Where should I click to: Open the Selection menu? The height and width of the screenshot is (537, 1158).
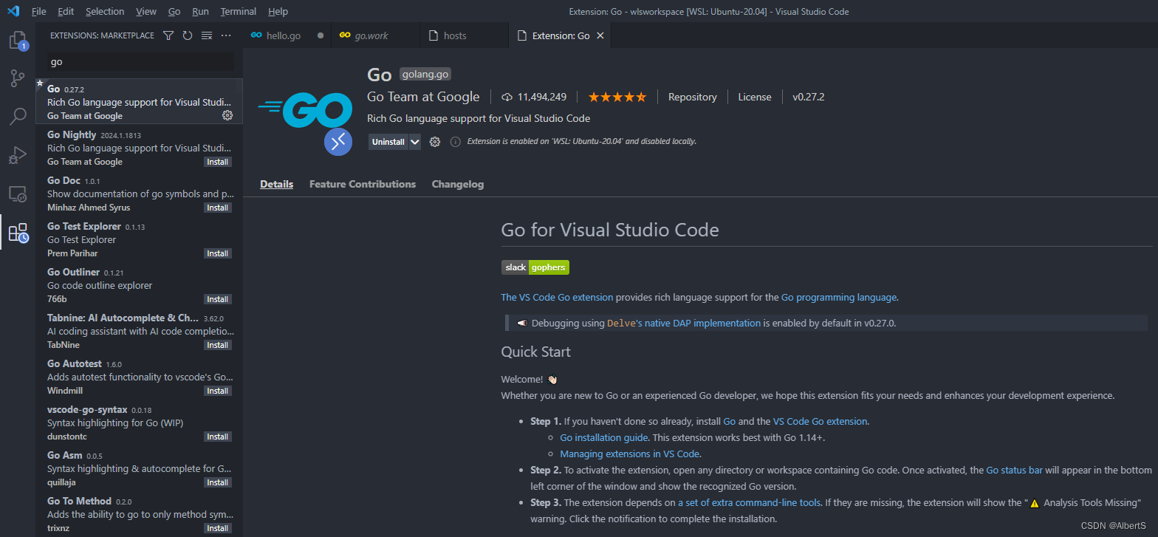[105, 11]
